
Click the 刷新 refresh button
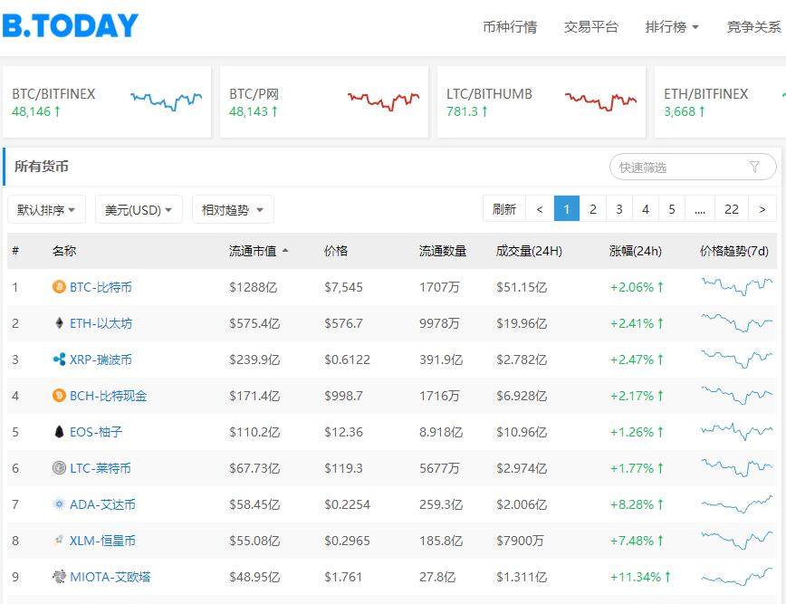tap(503, 208)
